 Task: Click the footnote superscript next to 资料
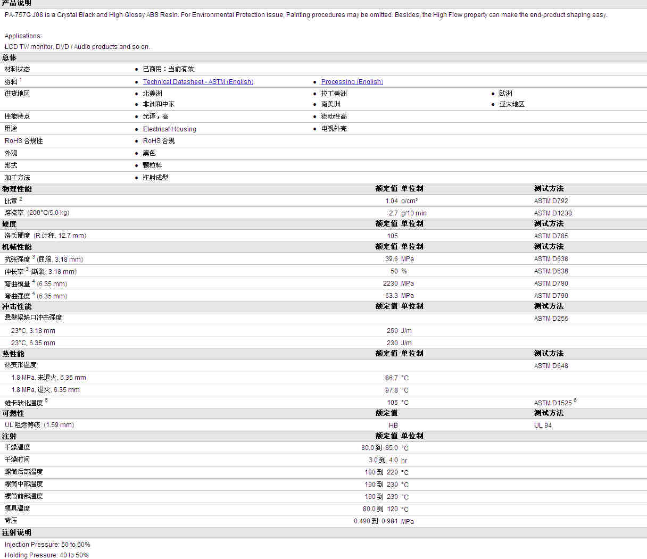click(x=21, y=80)
